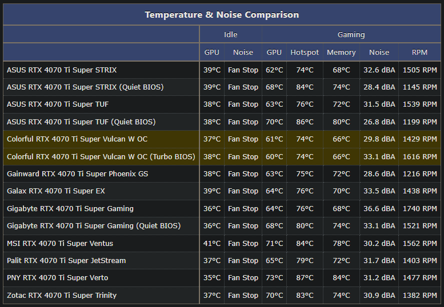Click the 36.6 dBA noise value
This screenshot has width=444, height=307.
click(x=379, y=209)
